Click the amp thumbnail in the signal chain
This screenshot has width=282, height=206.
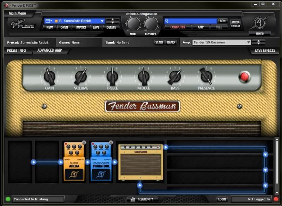(141, 162)
